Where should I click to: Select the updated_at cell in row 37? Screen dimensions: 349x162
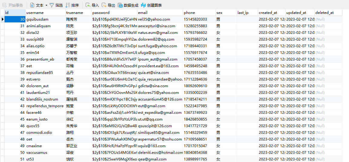point(300,66)
